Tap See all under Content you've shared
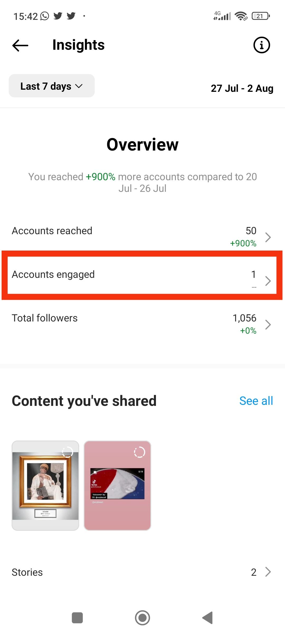 (x=256, y=401)
